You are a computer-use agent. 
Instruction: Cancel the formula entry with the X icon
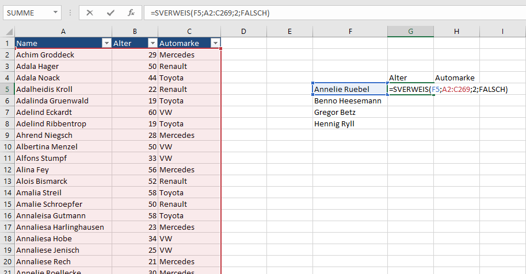click(90, 13)
